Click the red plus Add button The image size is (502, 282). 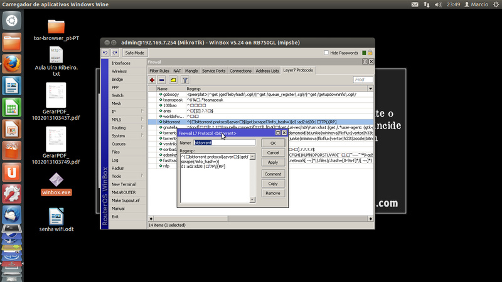[x=152, y=80]
